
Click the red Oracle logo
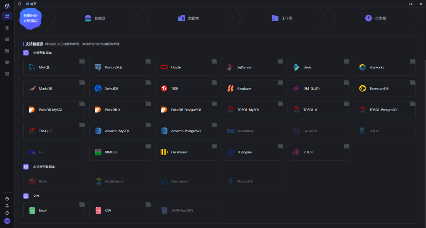(x=164, y=67)
